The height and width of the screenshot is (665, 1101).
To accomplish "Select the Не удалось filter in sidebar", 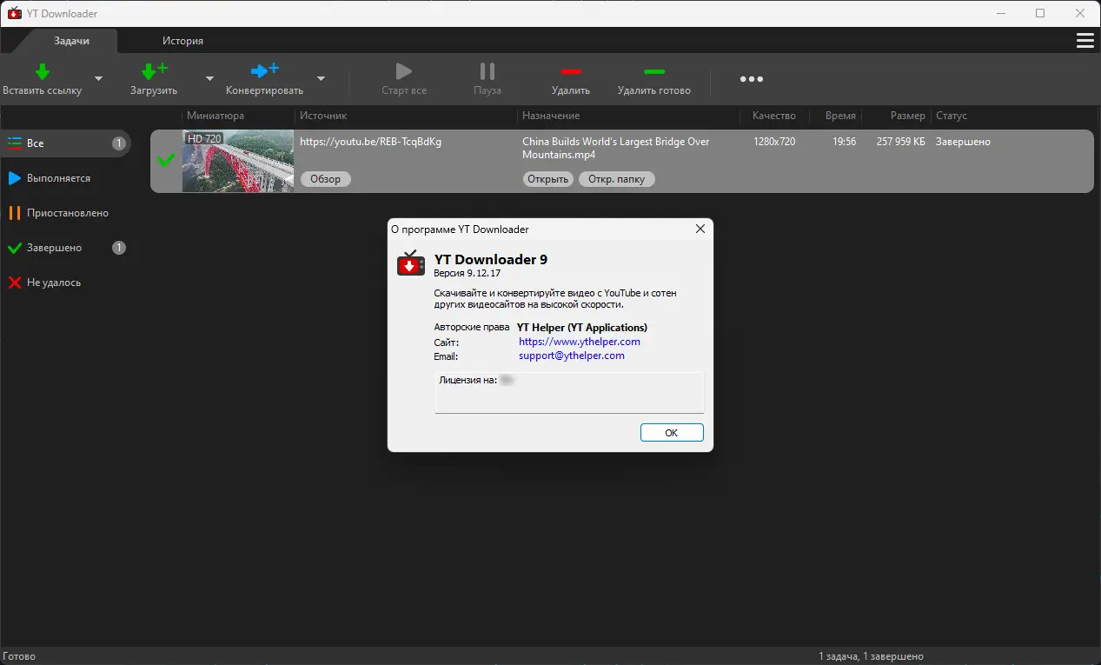I will (x=55, y=282).
